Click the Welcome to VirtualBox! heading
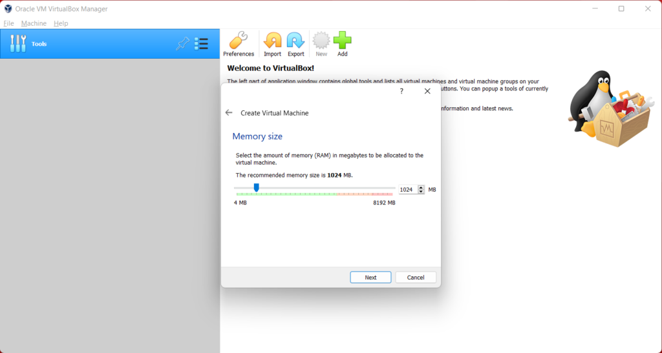Image resolution: width=662 pixels, height=353 pixels. click(271, 68)
